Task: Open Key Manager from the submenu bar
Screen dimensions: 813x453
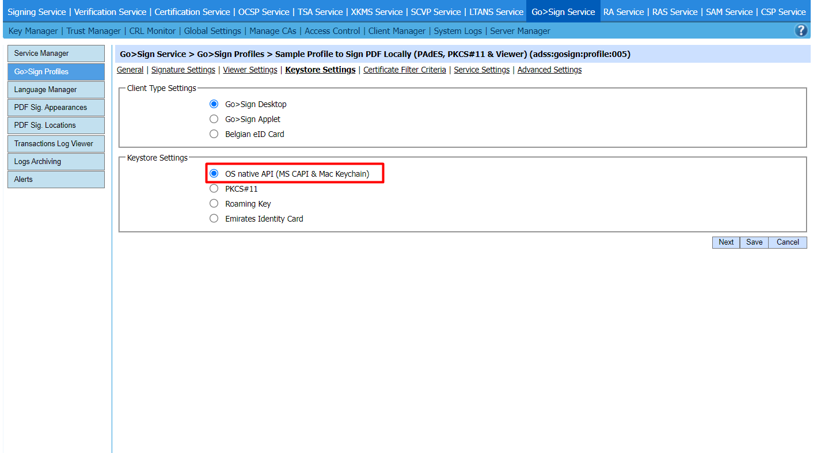Action: pos(33,31)
